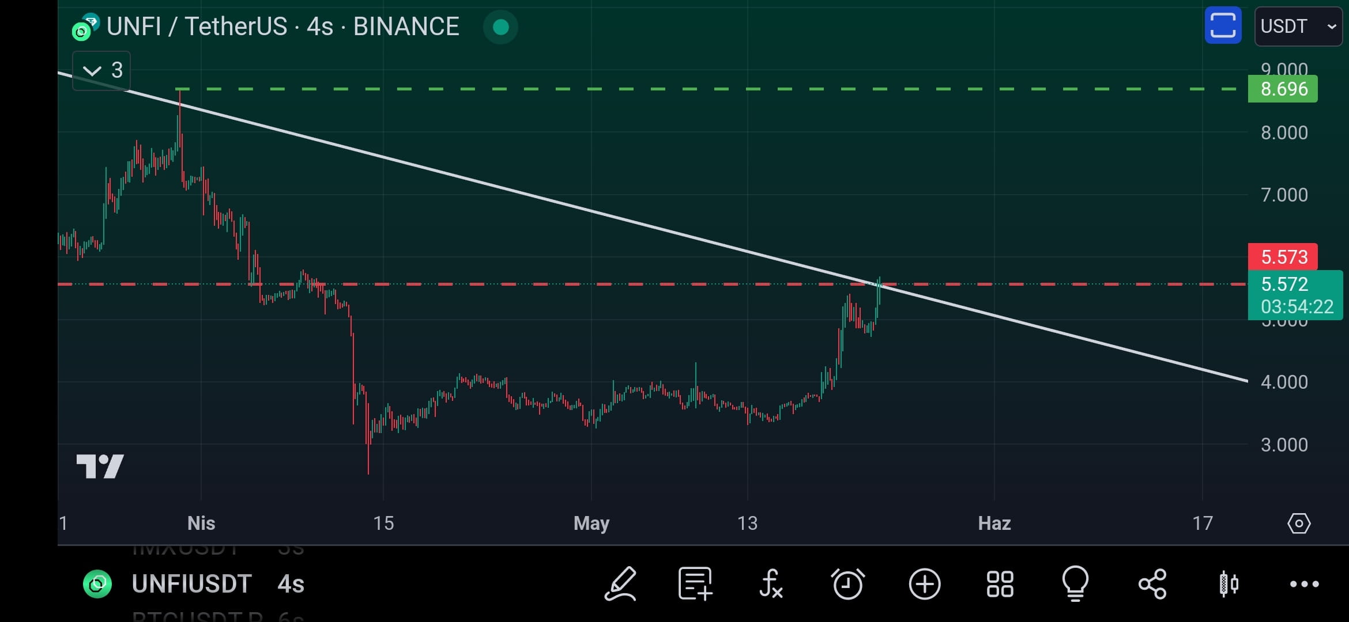Add a note with the text note icon

point(695,584)
